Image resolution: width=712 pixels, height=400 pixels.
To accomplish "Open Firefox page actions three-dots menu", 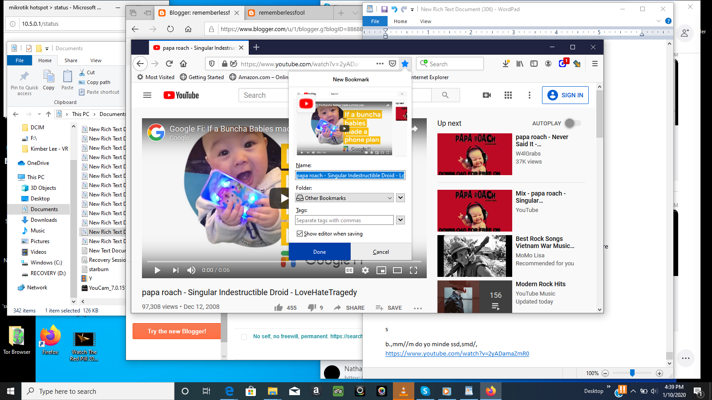I will [380, 64].
